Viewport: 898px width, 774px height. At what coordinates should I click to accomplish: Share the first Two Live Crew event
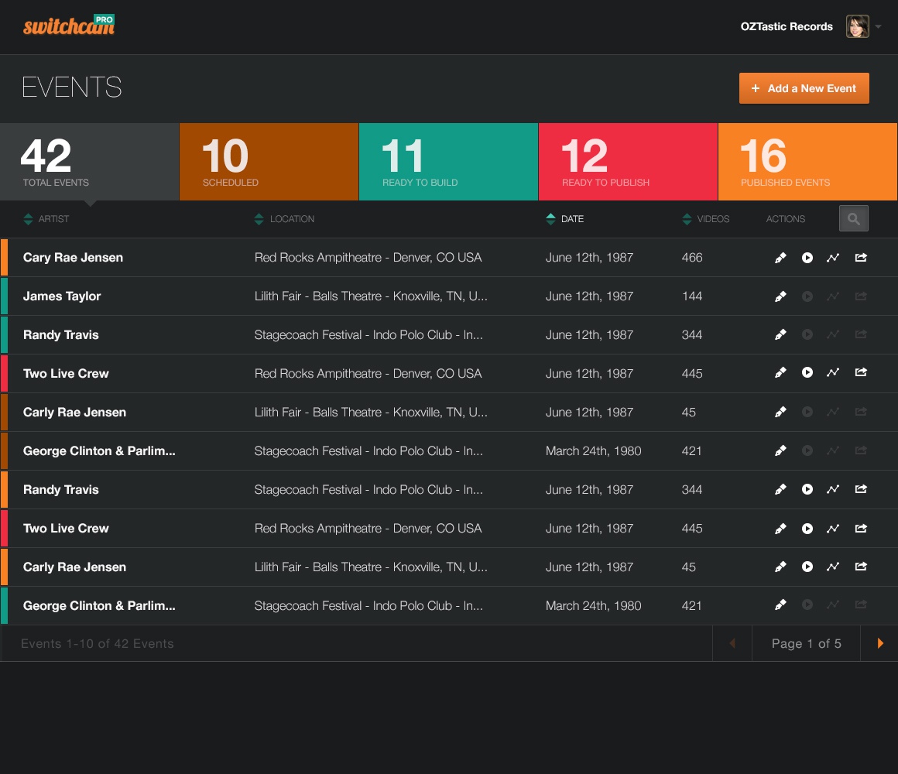[x=860, y=374]
